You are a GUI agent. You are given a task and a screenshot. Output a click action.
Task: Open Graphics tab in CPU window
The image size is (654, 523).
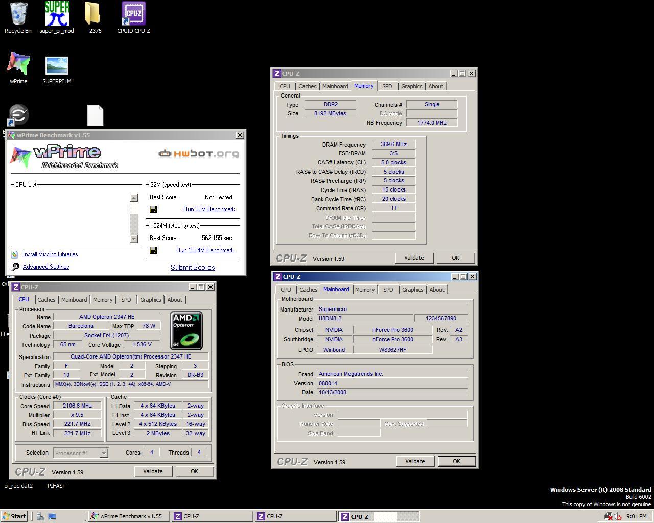150,300
